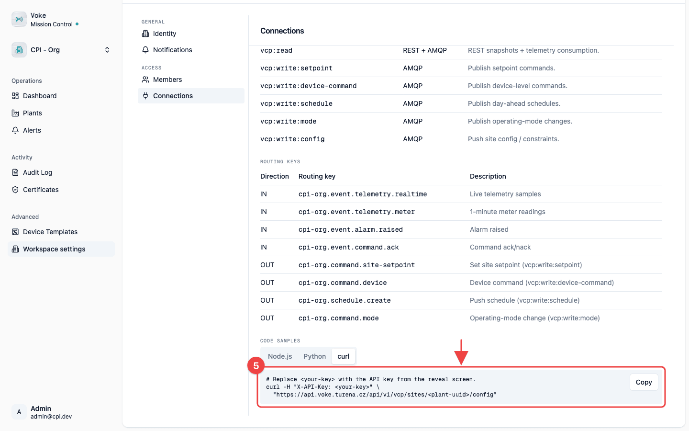689x431 pixels.
Task: Click the Identity building icon
Action: [145, 34]
